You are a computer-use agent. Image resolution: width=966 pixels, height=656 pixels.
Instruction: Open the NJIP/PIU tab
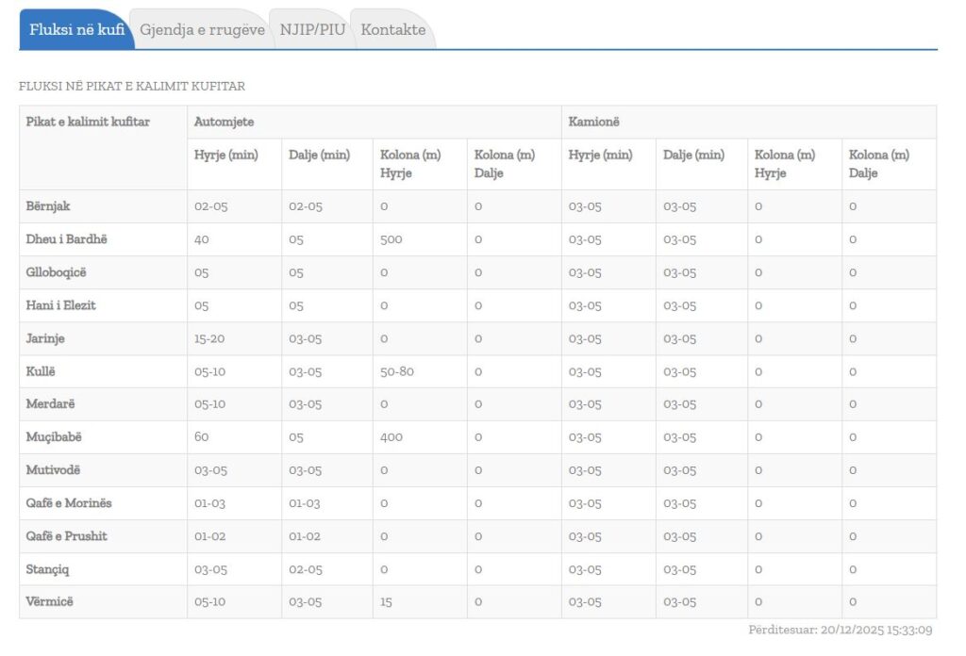(x=312, y=29)
